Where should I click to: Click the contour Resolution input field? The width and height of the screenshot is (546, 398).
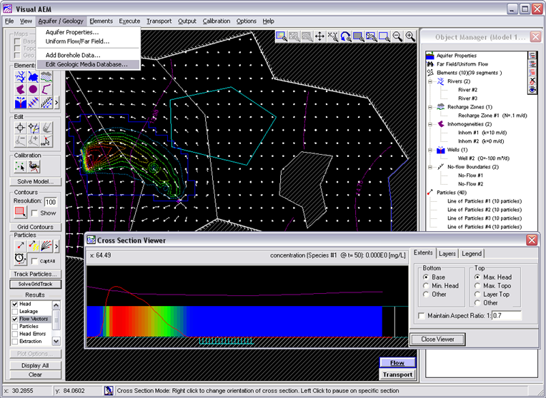click(x=51, y=202)
